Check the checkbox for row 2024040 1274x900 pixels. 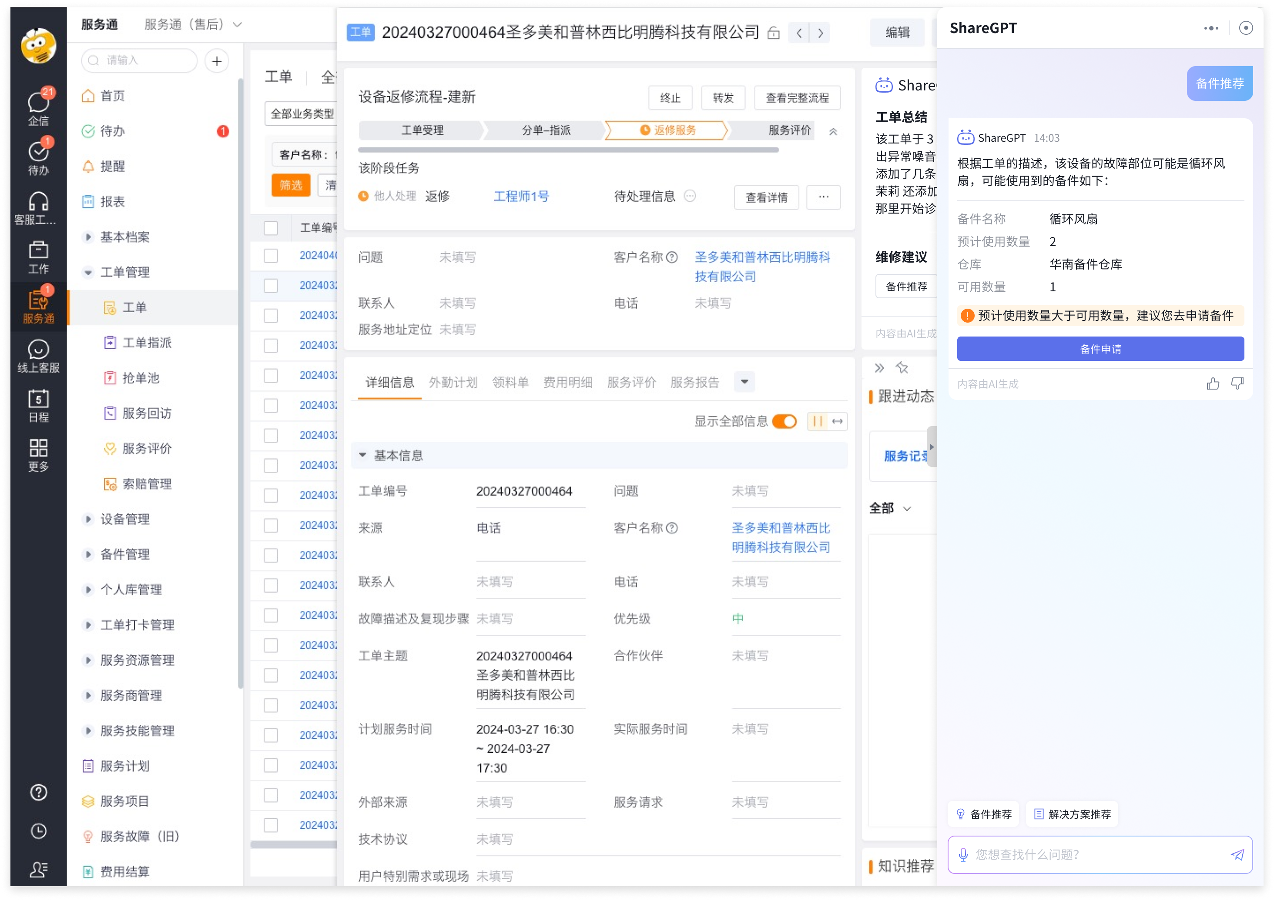[x=271, y=255]
